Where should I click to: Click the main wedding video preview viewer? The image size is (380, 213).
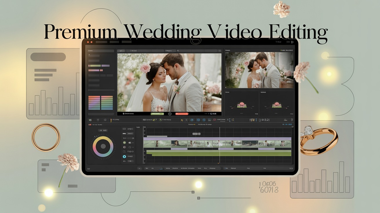[169, 82]
